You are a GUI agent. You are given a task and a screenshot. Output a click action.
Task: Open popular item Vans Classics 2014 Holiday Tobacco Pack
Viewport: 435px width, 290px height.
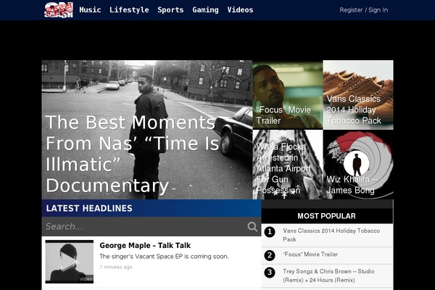(x=331, y=235)
